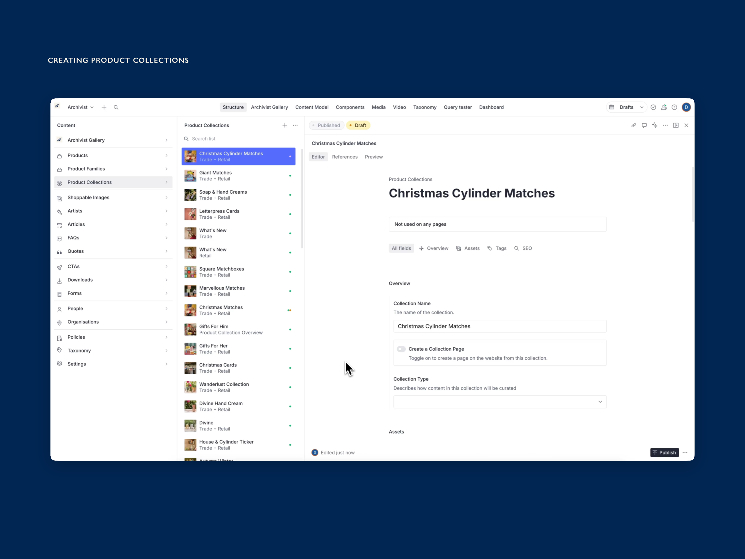This screenshot has width=745, height=559.
Task: Open Giant Matches thumbnail in collection list
Action: click(190, 176)
